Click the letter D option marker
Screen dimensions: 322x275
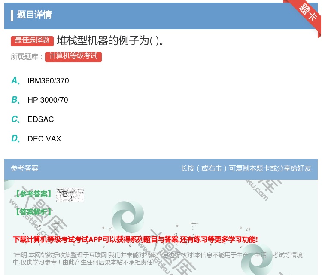coord(15,138)
